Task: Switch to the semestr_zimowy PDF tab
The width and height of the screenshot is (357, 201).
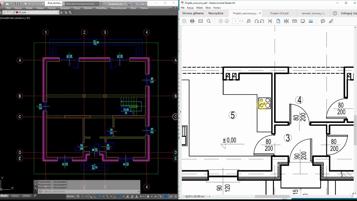Action: pos(313,13)
